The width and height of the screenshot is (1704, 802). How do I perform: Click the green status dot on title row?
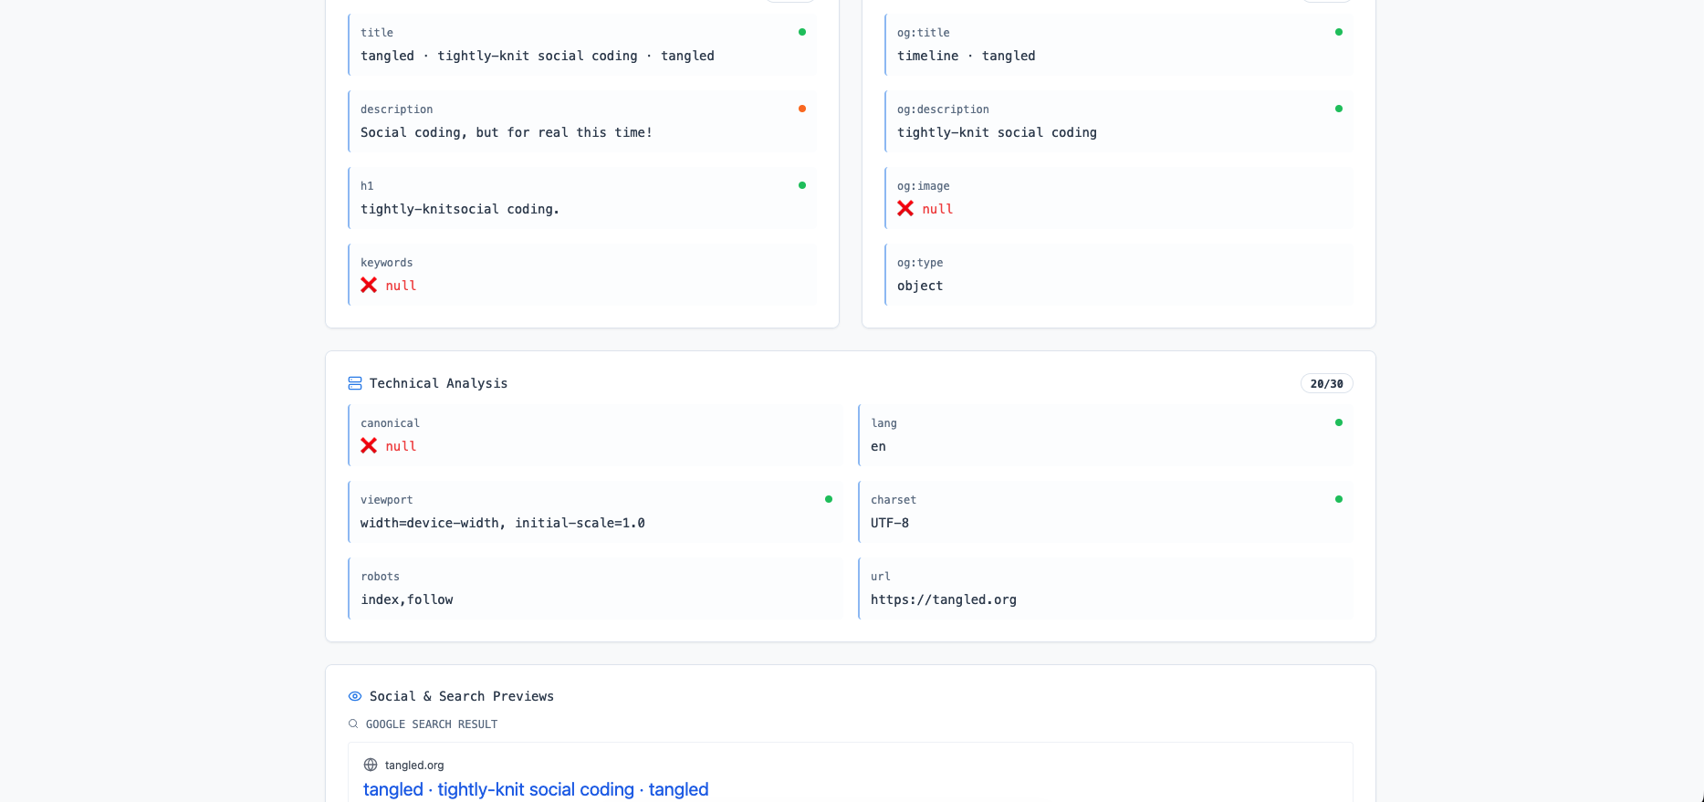point(802,32)
